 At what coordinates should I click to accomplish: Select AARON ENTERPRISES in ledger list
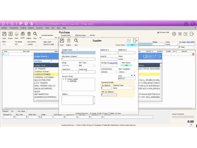pyautogui.click(x=43, y=88)
